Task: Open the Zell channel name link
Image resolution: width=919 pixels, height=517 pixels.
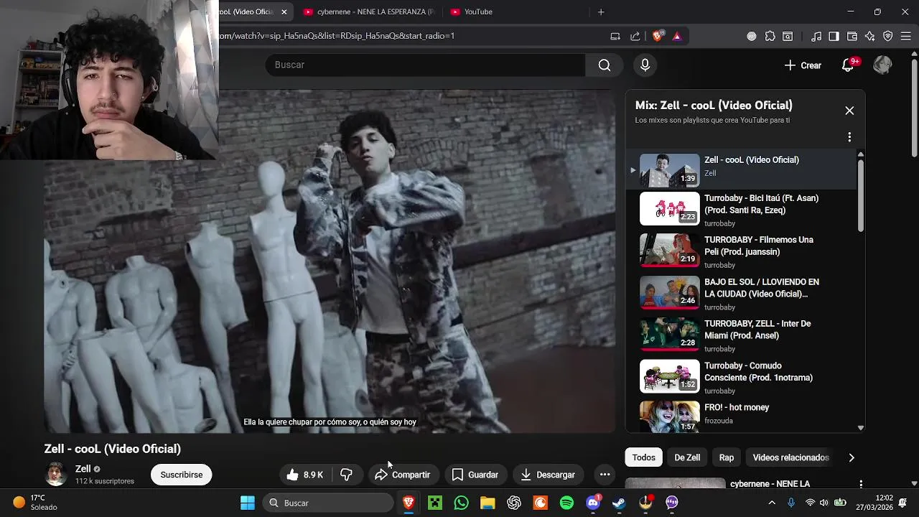Action: (83, 469)
